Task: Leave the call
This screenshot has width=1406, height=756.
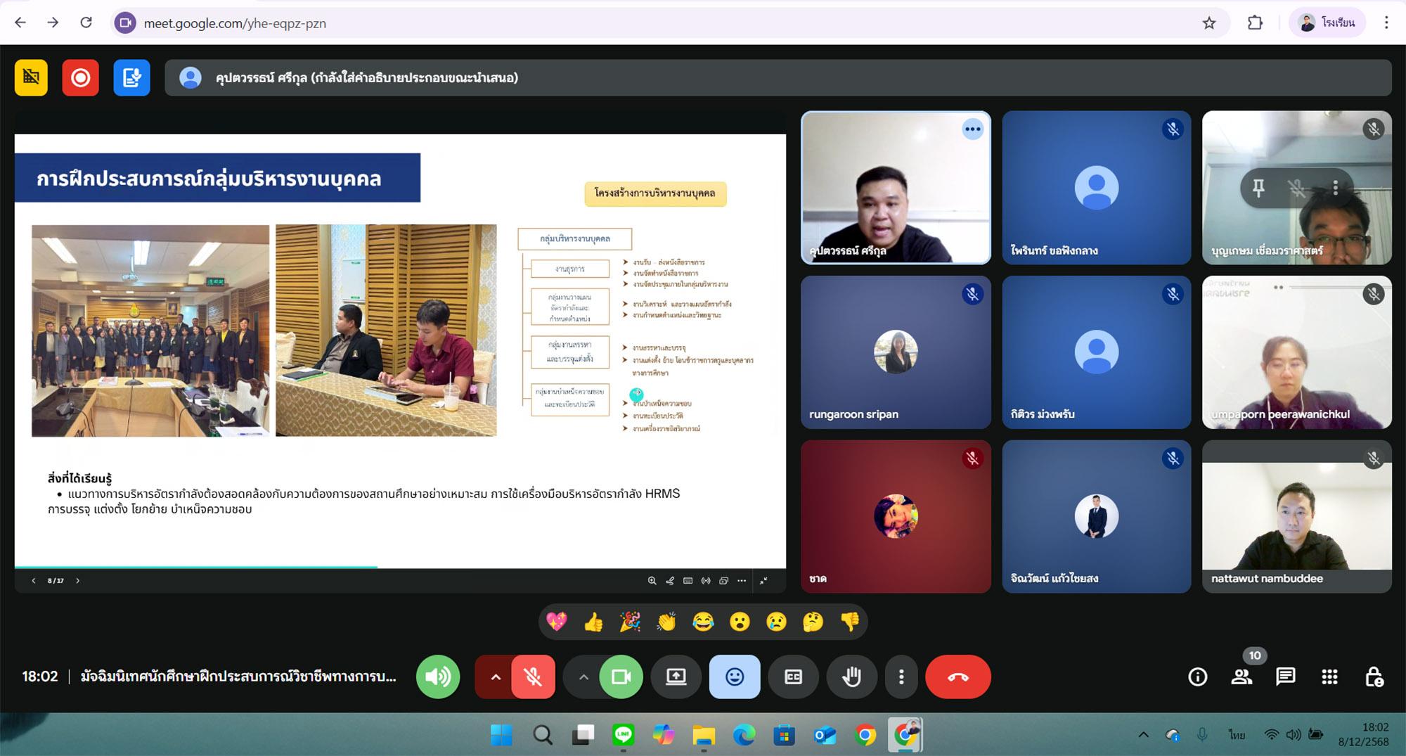Action: tap(957, 677)
